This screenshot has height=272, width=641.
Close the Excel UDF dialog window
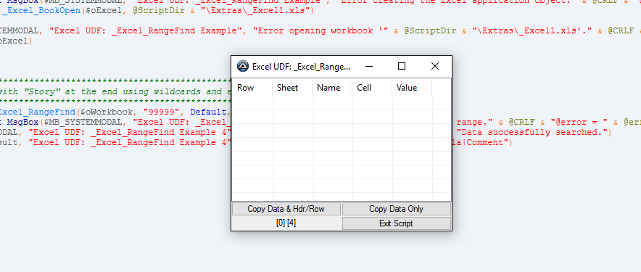435,66
